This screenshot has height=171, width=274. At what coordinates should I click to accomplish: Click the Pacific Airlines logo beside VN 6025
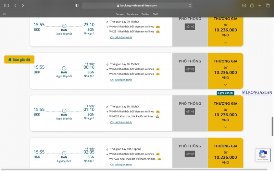[x=157, y=116]
